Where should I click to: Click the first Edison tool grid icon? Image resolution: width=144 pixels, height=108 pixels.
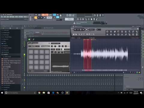(x=107, y=31)
